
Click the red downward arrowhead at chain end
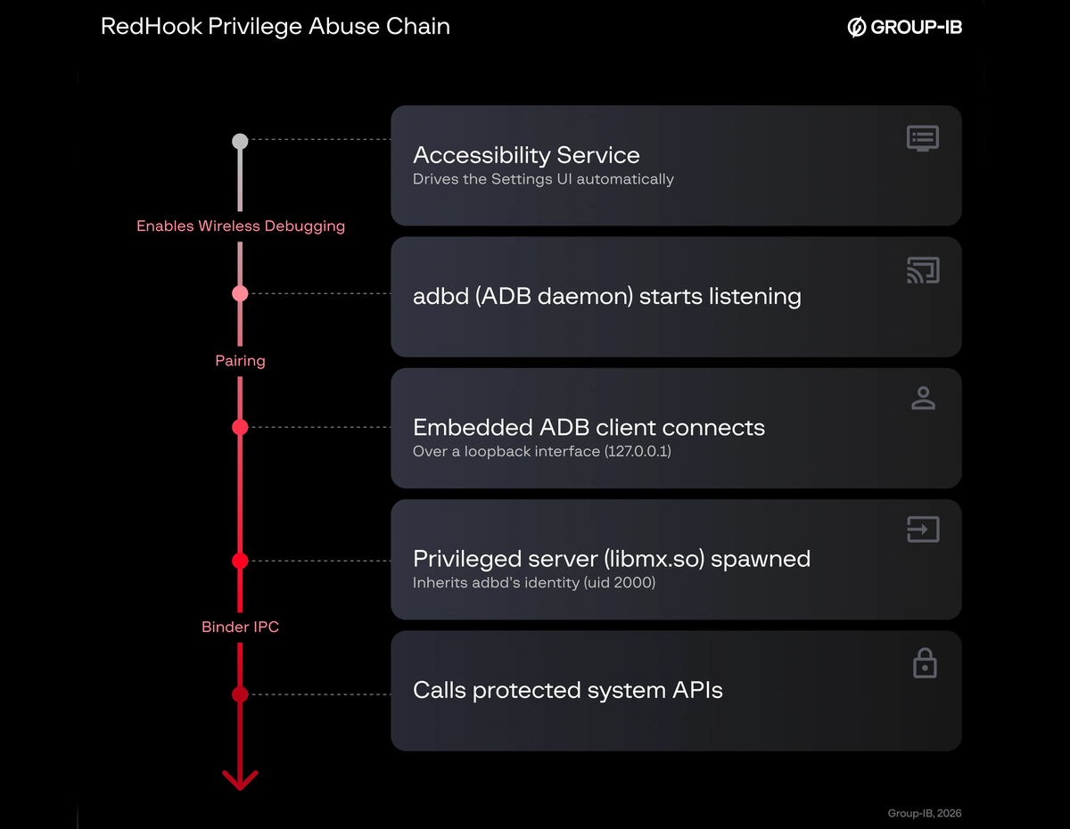pos(240,780)
